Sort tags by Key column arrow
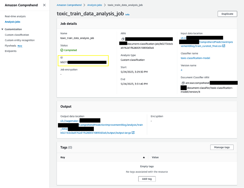Screen dimensions: 244x188 (x=144, y=157)
